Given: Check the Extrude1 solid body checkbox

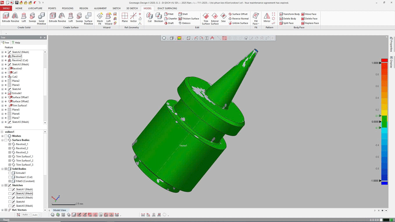Looking at the screenshot, I should click(x=10, y=173).
